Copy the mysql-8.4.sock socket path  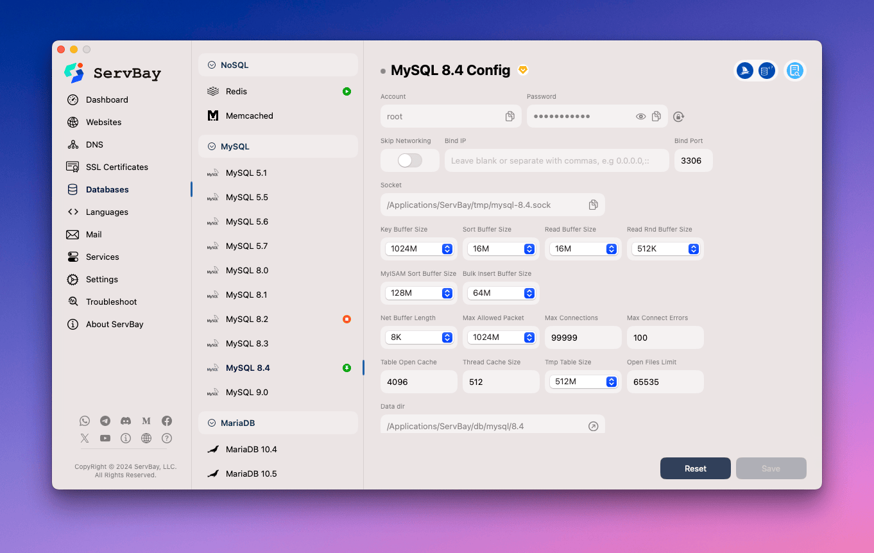coord(592,204)
